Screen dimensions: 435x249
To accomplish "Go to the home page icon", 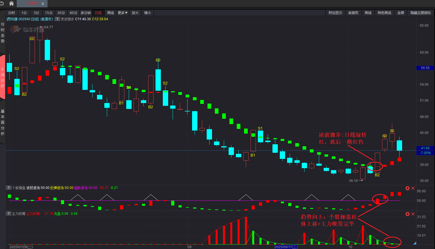I will [x=12, y=3].
